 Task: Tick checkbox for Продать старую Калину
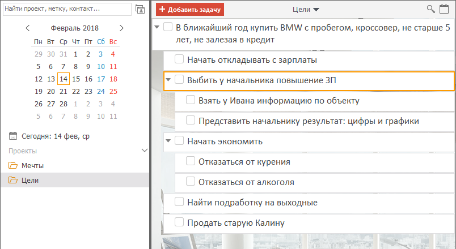click(179, 222)
